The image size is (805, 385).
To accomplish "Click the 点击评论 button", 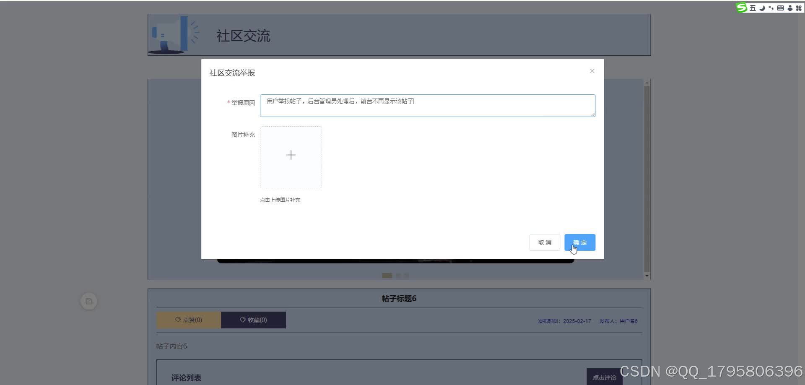I will pyautogui.click(x=604, y=377).
